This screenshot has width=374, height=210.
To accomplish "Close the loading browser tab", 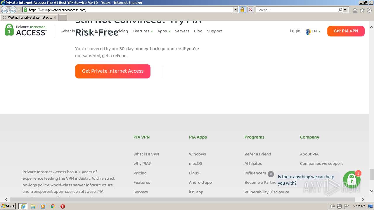I will (x=55, y=17).
